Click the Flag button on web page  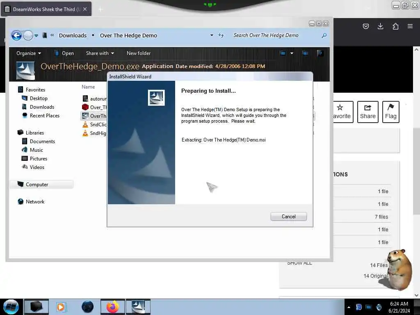[391, 112]
